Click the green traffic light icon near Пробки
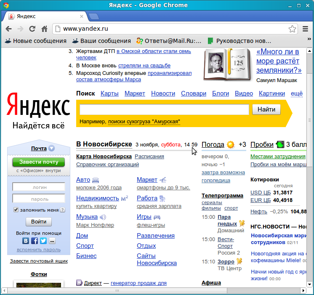This screenshot has width=314, height=295. tap(280, 144)
